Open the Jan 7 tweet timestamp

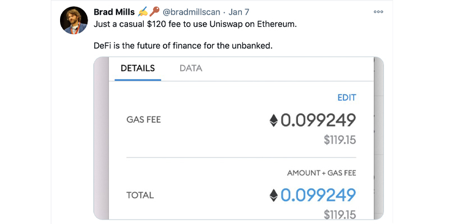[x=240, y=12]
